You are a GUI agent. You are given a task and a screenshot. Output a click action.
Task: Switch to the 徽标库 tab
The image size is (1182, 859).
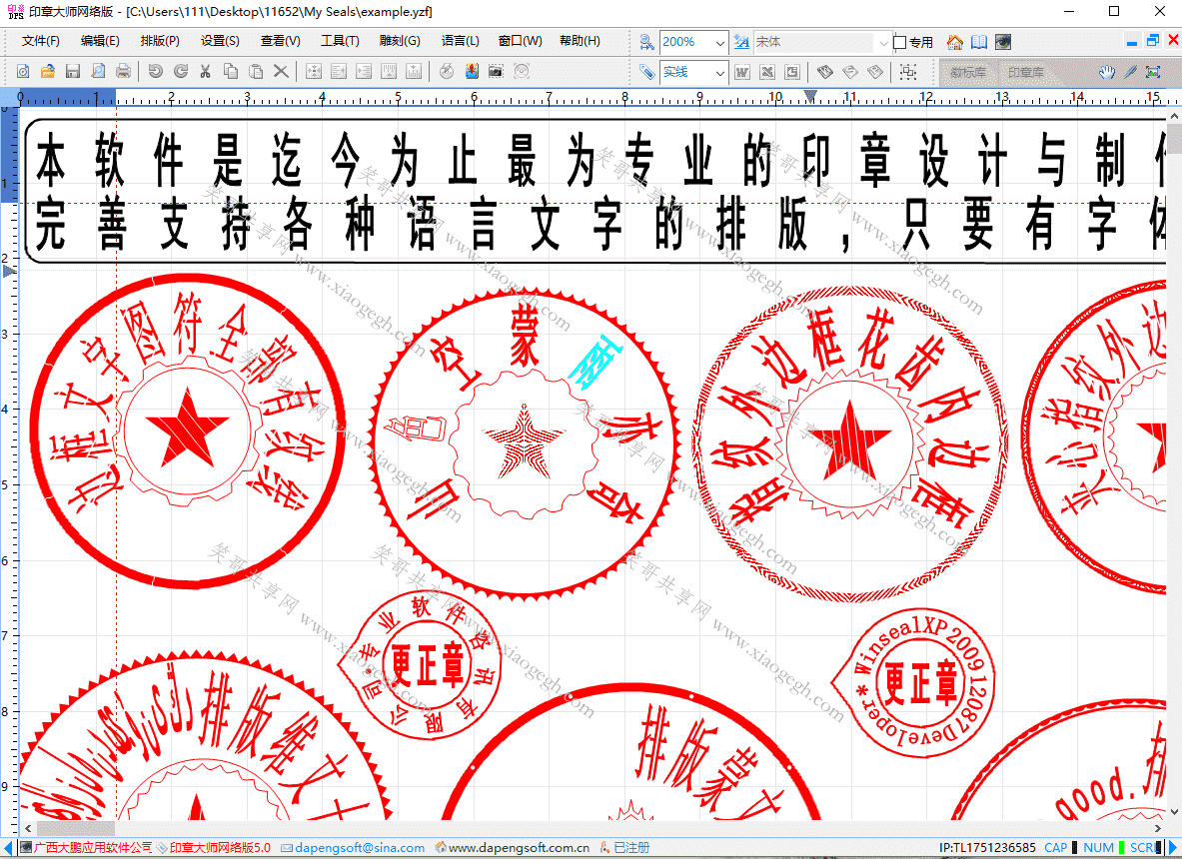click(x=968, y=72)
